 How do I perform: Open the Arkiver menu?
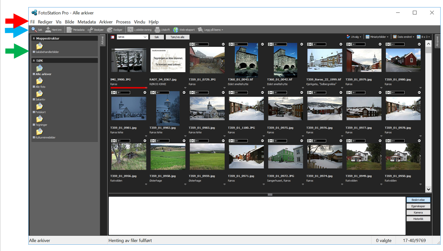pos(106,22)
